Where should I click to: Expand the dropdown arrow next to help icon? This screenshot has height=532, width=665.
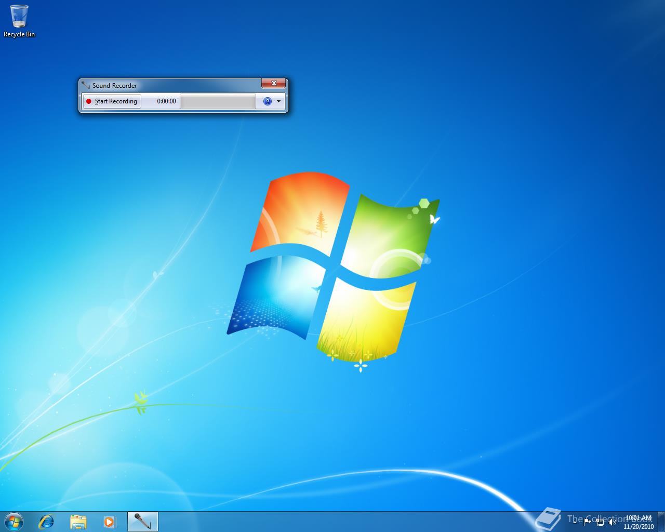(279, 101)
